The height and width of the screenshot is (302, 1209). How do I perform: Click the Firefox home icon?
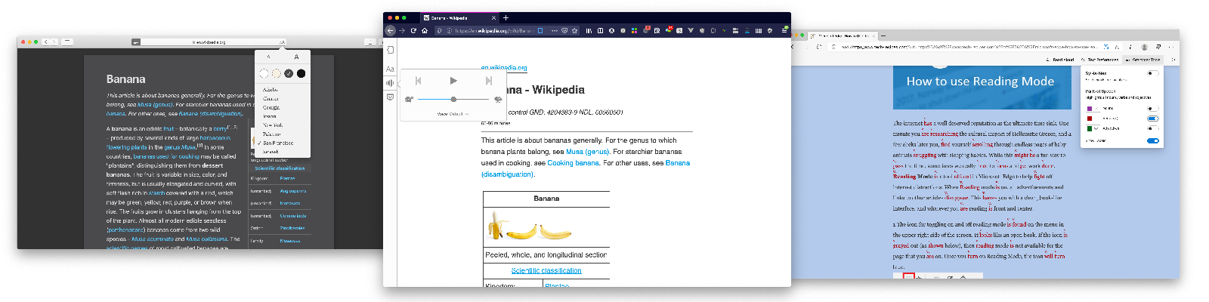[x=425, y=31]
